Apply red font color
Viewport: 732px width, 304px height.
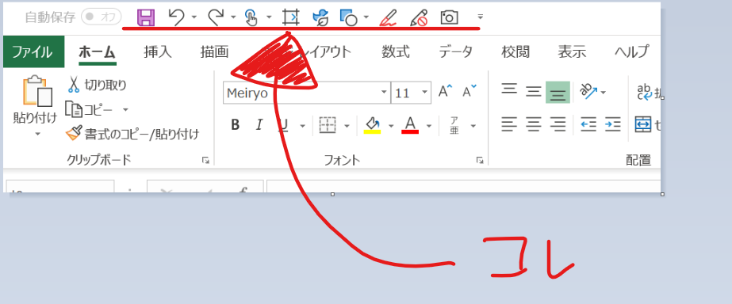point(410,125)
